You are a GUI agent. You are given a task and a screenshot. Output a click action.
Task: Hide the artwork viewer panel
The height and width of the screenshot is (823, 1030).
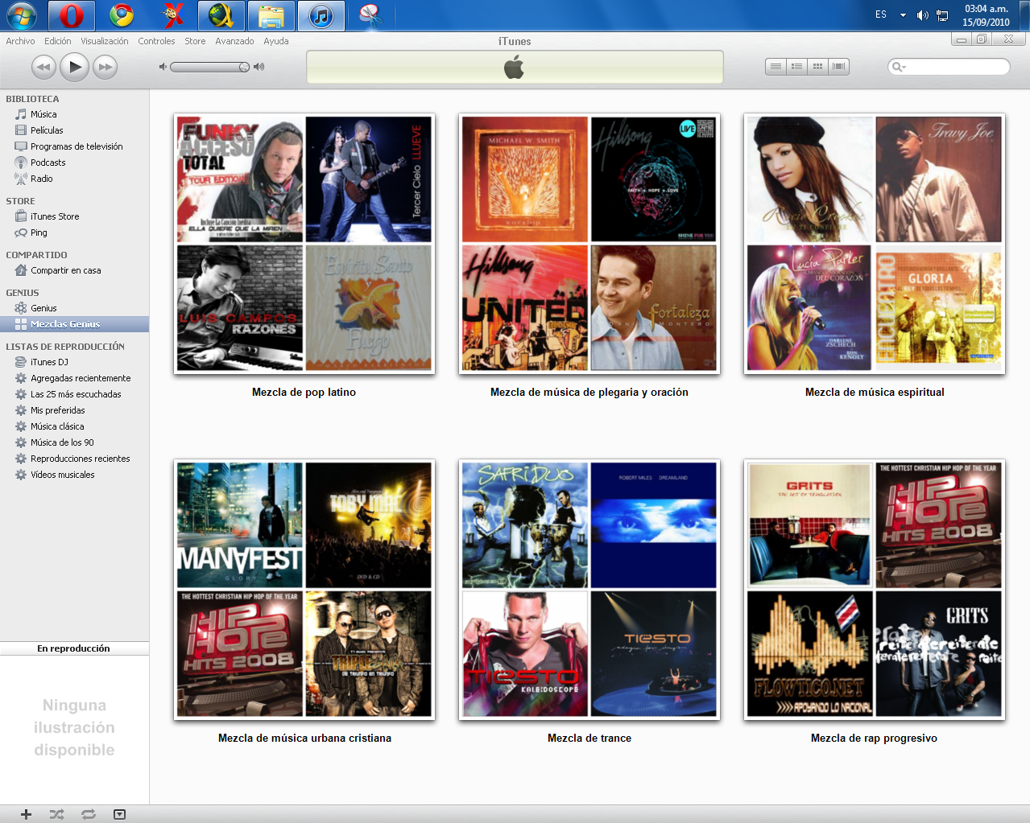[x=119, y=814]
